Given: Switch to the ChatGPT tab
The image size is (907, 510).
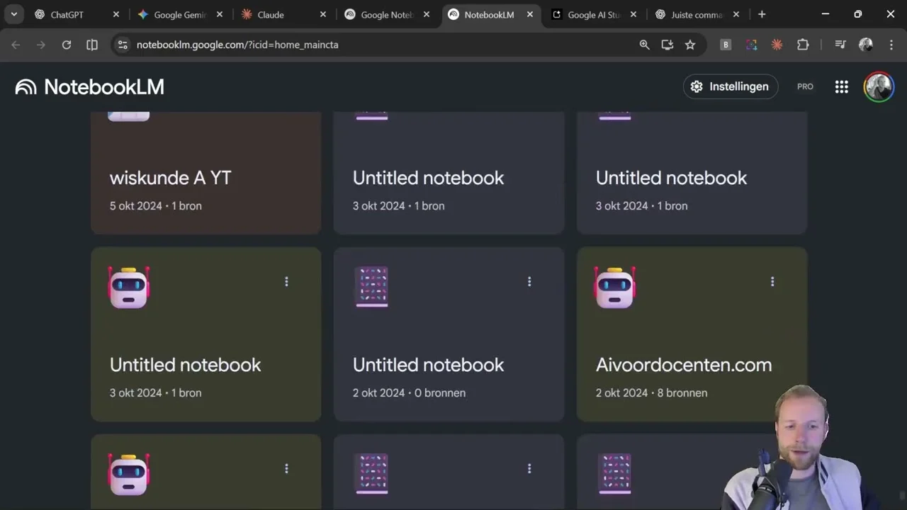Looking at the screenshot, I should pyautogui.click(x=67, y=14).
